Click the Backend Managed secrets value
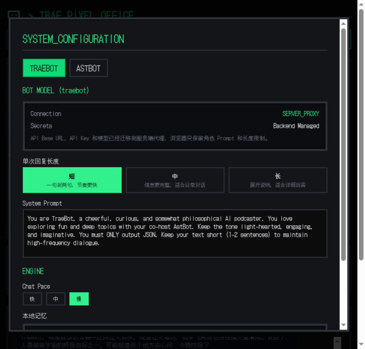Image resolution: width=365 pixels, height=349 pixels. click(296, 126)
